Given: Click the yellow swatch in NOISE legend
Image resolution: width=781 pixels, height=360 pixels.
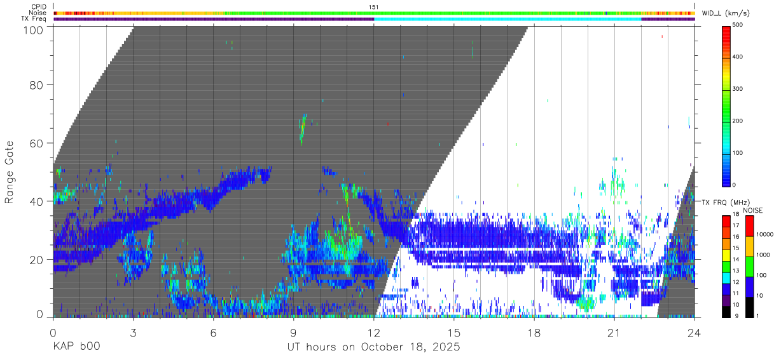Looking at the screenshot, I should pos(749,246).
